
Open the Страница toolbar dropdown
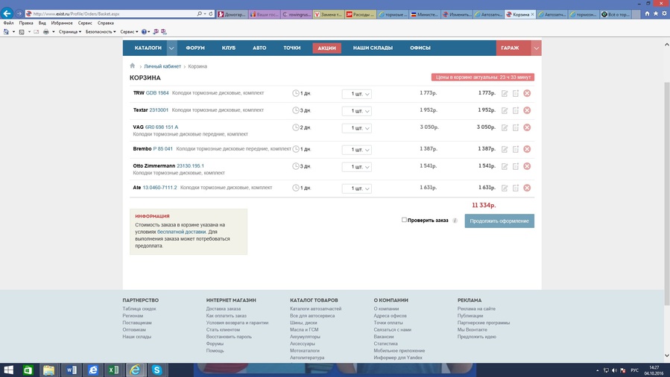[70, 31]
